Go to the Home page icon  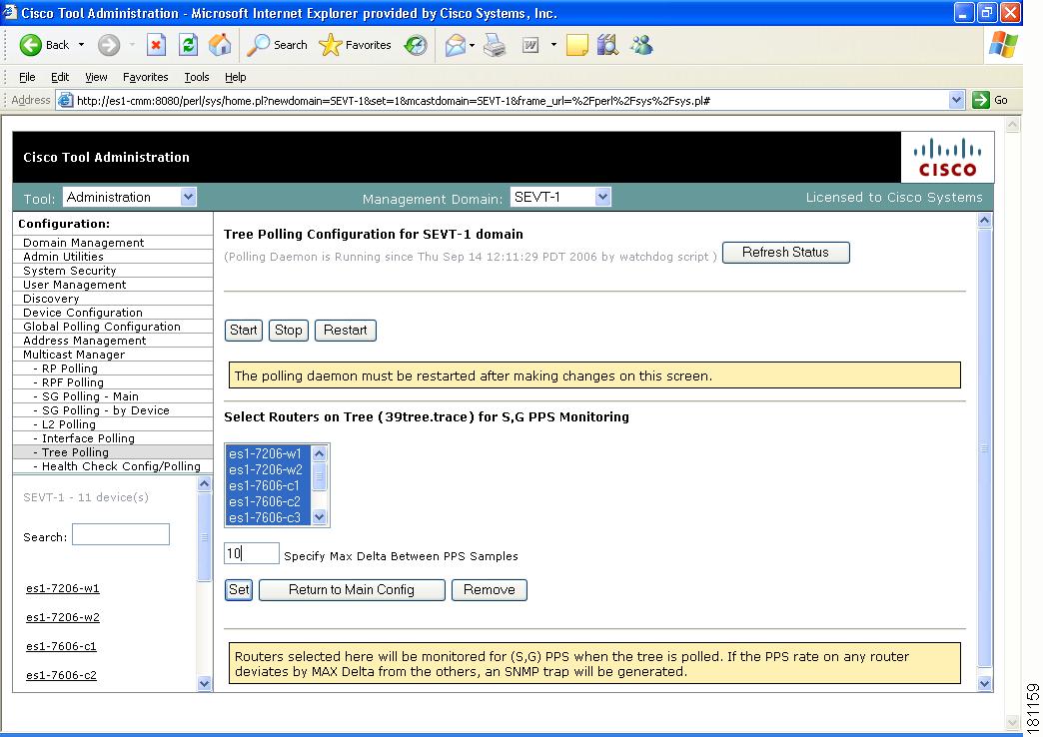click(220, 45)
